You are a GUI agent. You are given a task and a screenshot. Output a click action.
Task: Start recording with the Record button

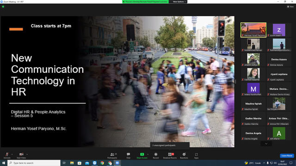click(x=156, y=155)
